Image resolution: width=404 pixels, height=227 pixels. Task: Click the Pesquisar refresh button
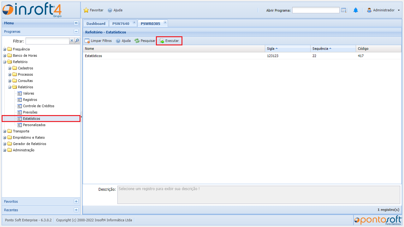(x=145, y=41)
